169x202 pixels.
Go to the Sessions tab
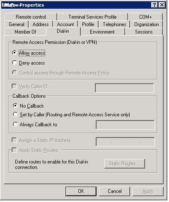[144, 32]
